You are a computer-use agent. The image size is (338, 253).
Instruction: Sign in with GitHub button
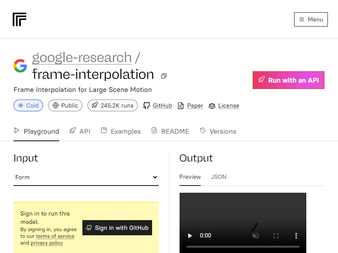[117, 228]
